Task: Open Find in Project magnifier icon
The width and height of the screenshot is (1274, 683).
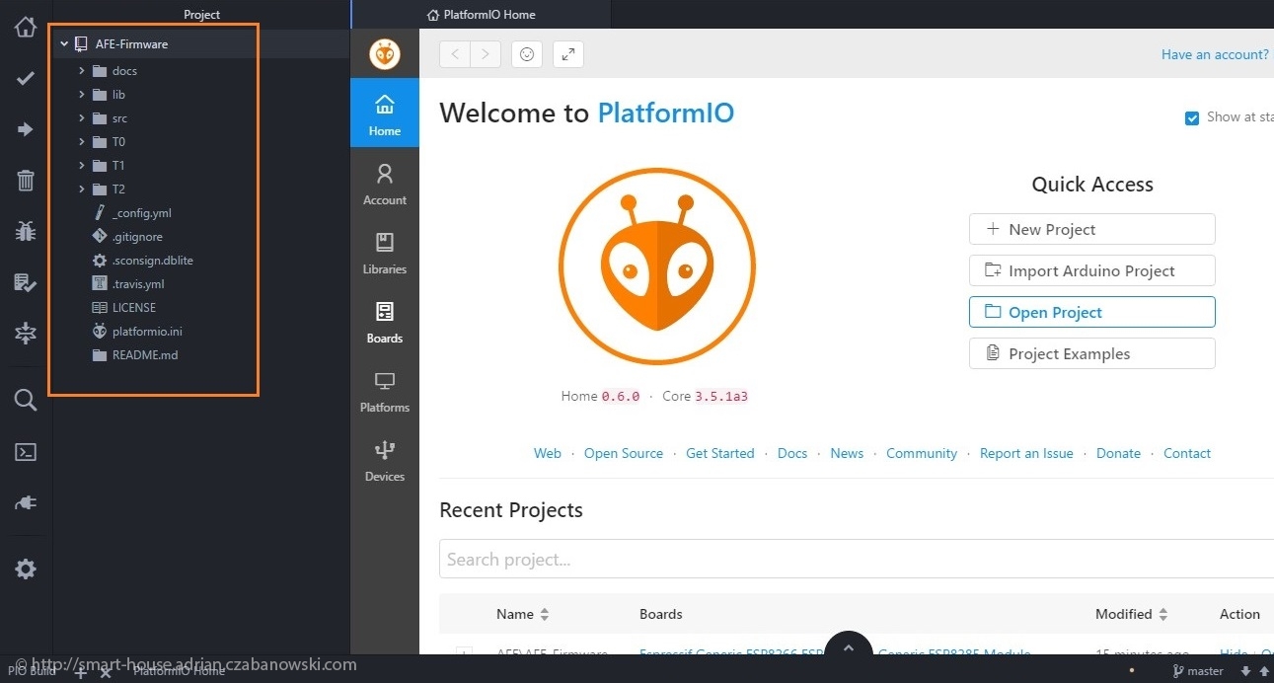Action: coord(26,400)
